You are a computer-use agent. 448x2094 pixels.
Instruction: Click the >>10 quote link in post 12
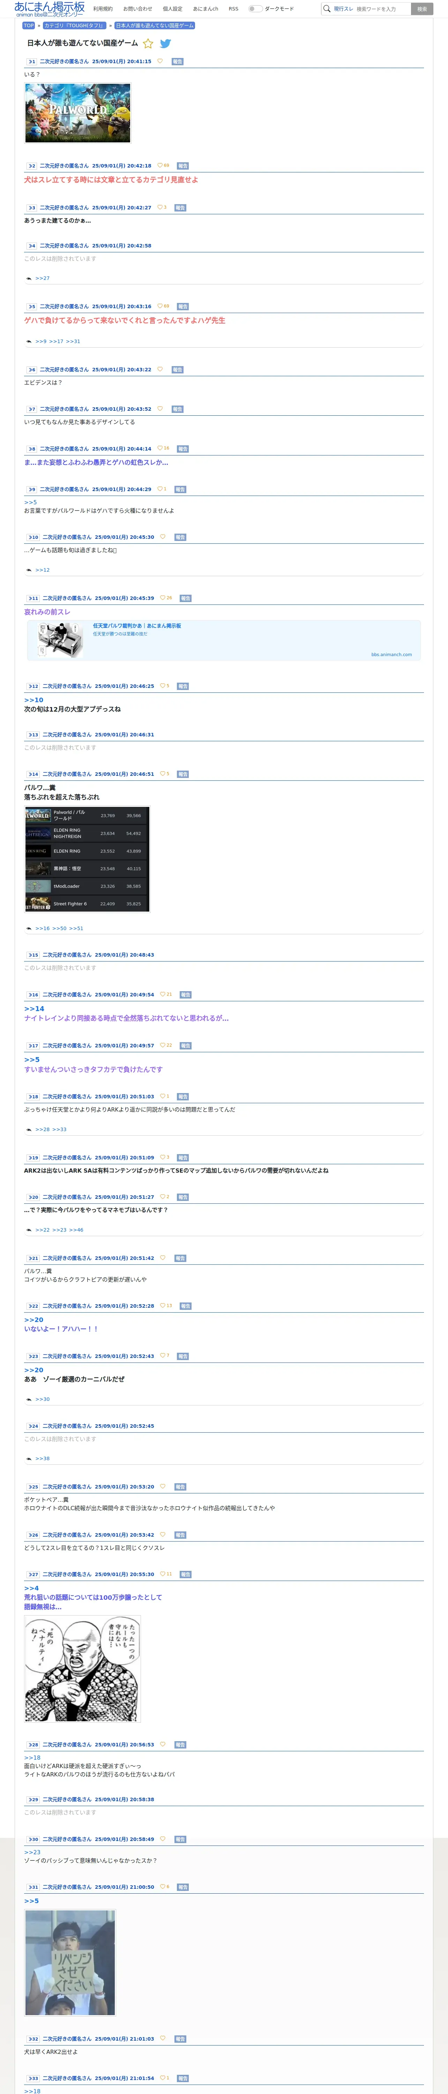pos(33,700)
